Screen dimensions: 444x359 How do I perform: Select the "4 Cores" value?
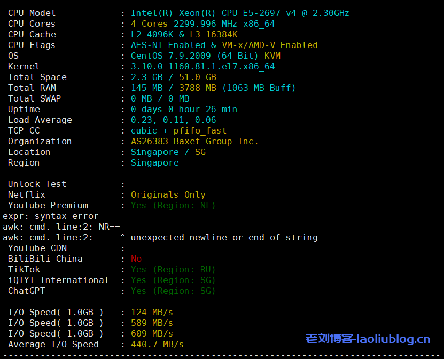pyautogui.click(x=149, y=24)
